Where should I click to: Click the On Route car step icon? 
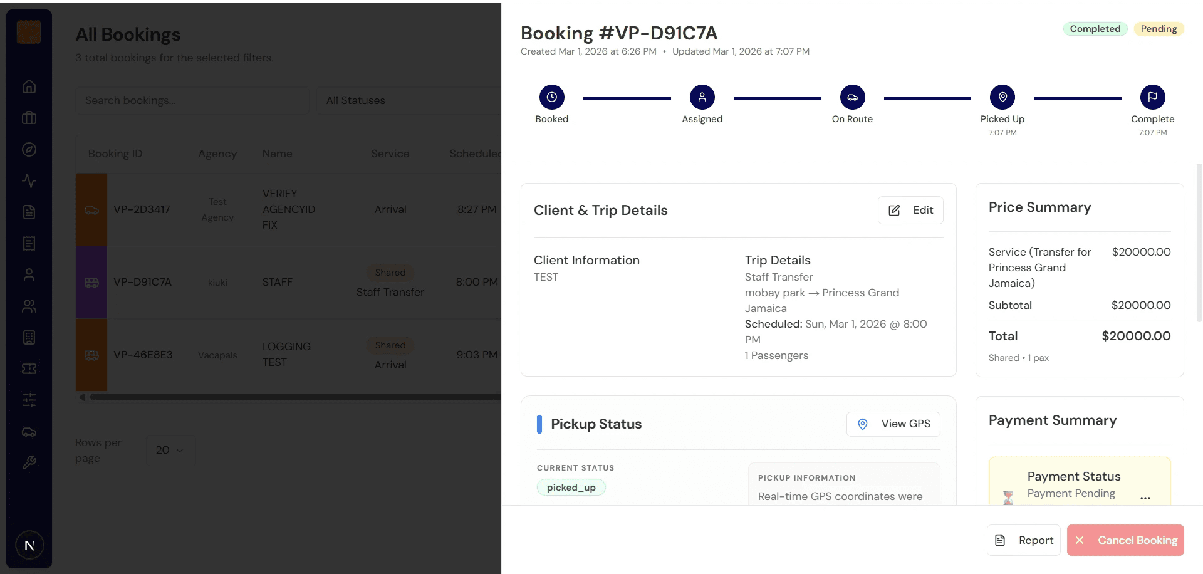click(x=852, y=97)
